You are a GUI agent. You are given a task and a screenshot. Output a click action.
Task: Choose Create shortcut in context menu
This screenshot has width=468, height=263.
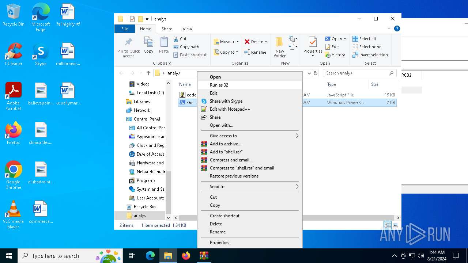click(250, 216)
